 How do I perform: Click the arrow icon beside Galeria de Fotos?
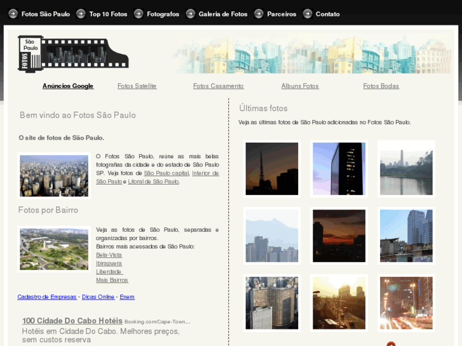point(190,13)
